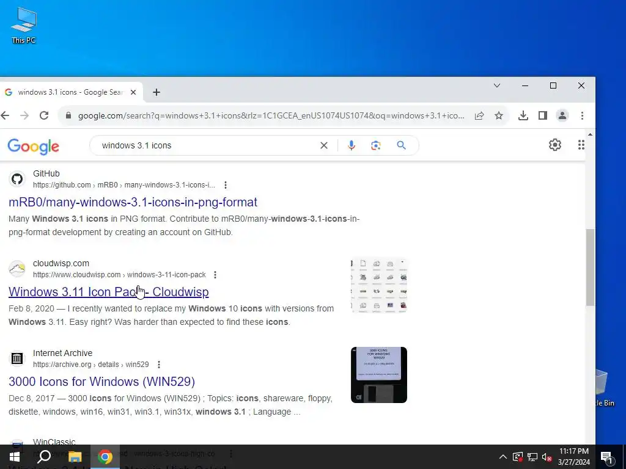Click the padlock site info icon
This screenshot has width=626, height=469.
pyautogui.click(x=68, y=115)
